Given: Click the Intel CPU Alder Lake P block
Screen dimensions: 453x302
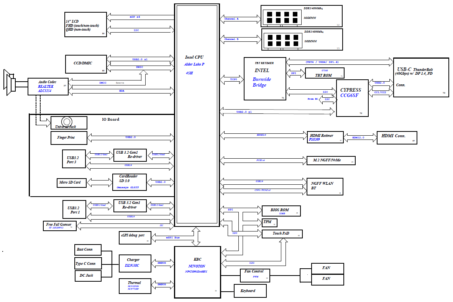Looking at the screenshot, I should [x=197, y=115].
